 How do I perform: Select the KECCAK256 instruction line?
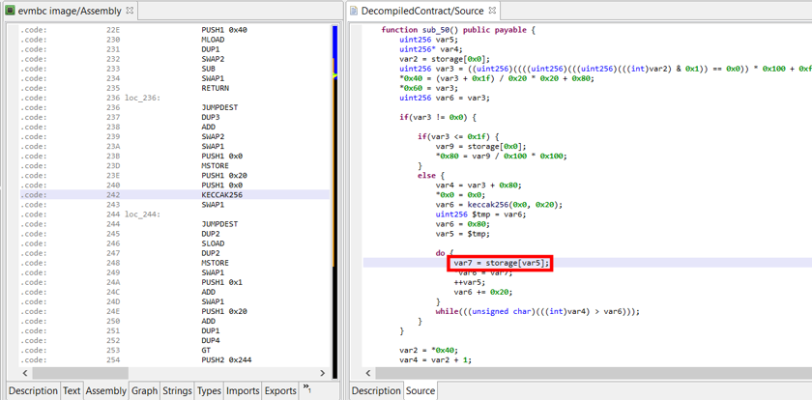tap(175, 195)
